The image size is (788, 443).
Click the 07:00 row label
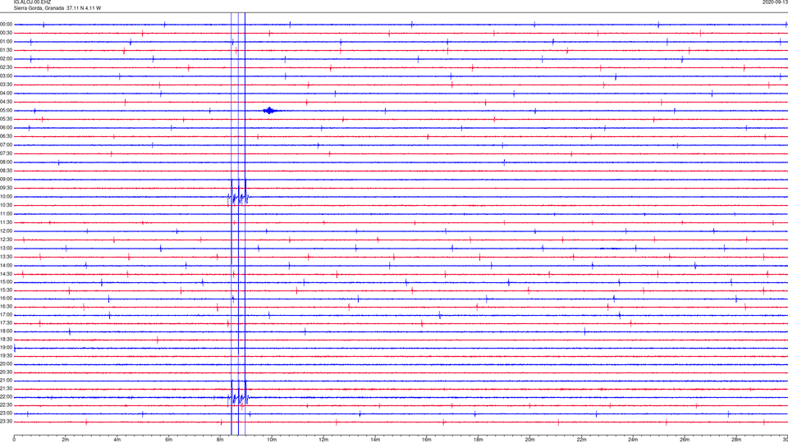pyautogui.click(x=7, y=145)
